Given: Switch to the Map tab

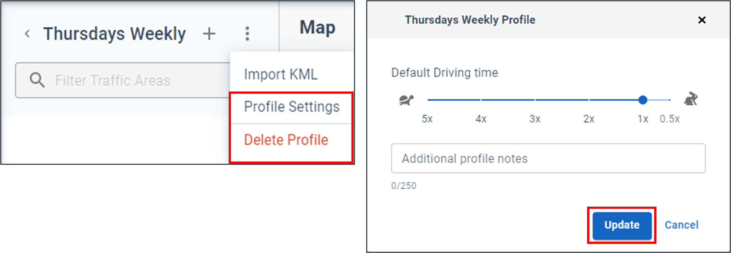Looking at the screenshot, I should [x=316, y=27].
